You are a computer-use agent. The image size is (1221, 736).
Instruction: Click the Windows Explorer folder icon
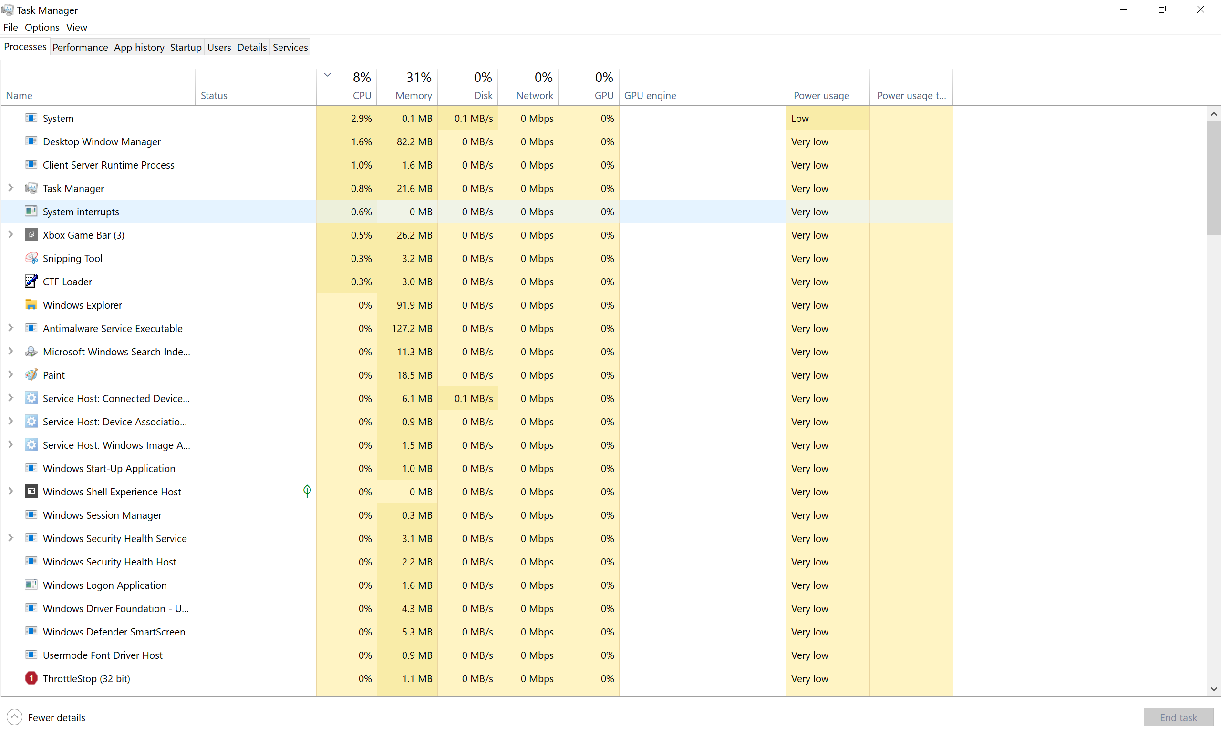tap(31, 304)
